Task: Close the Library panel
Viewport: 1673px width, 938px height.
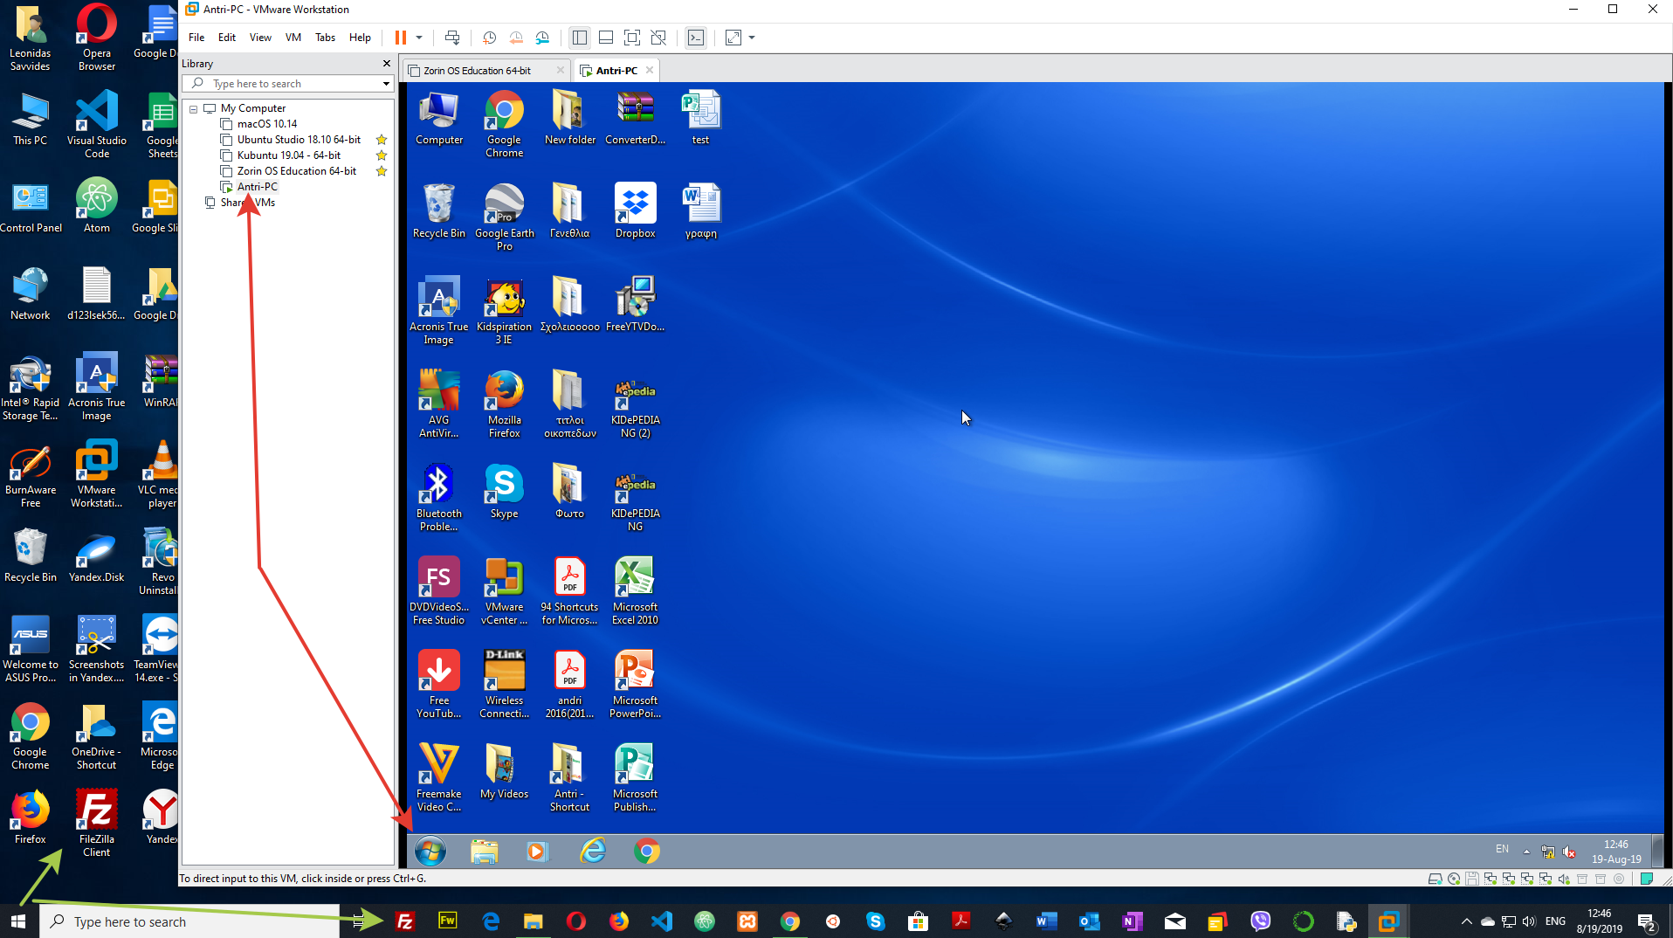Action: click(x=387, y=64)
